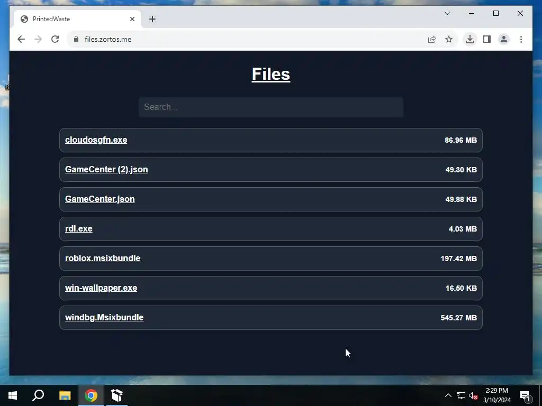
Task: Download roblox.msixbundle
Action: pyautogui.click(x=103, y=258)
